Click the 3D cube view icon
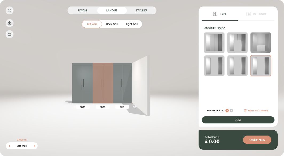The image size is (284, 156). pos(9,23)
